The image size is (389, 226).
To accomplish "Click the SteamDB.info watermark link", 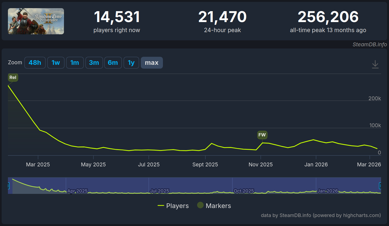I will click(x=370, y=45).
